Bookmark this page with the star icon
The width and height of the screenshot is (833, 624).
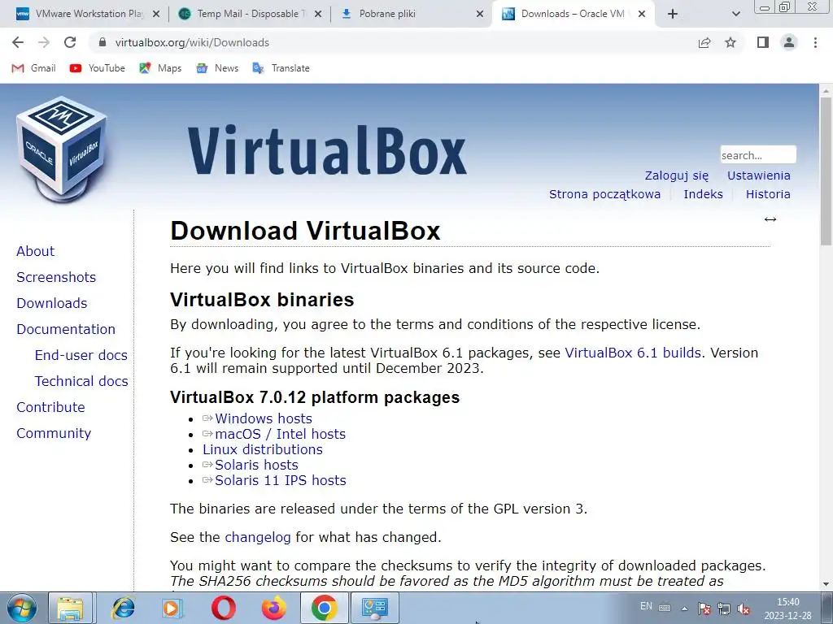(731, 42)
